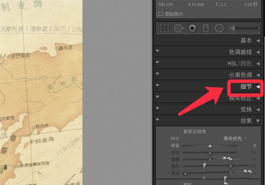Screen dimensions: 265x185
Task: Enable the 原始照片 checkbox
Action: pos(161,14)
